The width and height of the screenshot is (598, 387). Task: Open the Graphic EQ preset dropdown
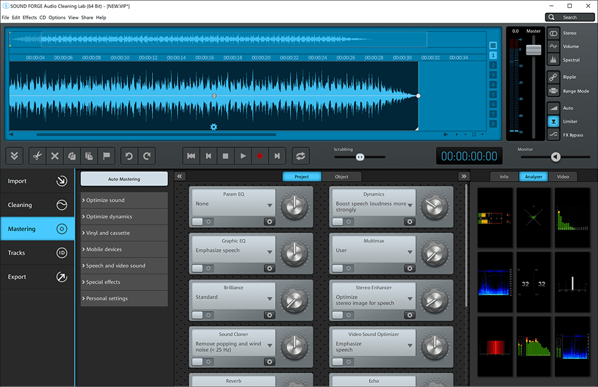pos(270,252)
